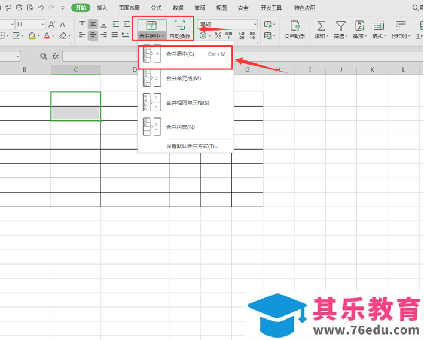Open fill color dropdown arrow
Viewport: 424px width, 340px height.
click(38, 36)
